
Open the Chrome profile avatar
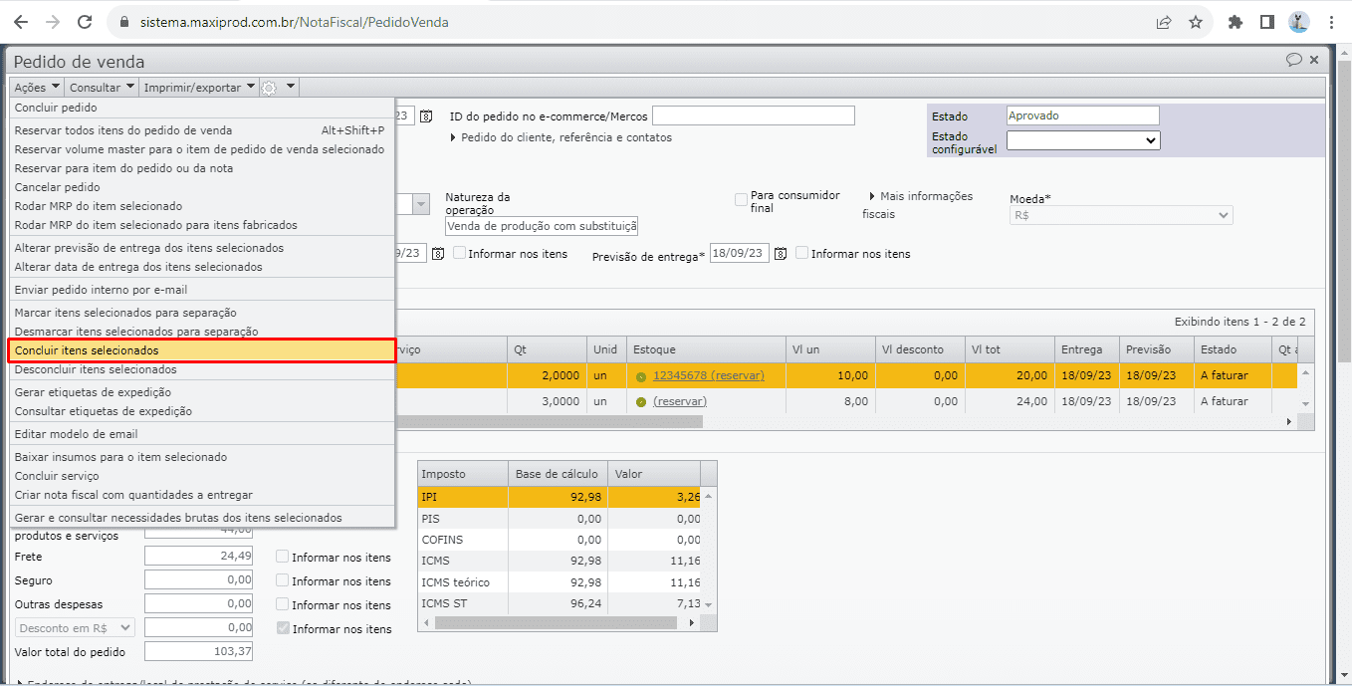1298,22
